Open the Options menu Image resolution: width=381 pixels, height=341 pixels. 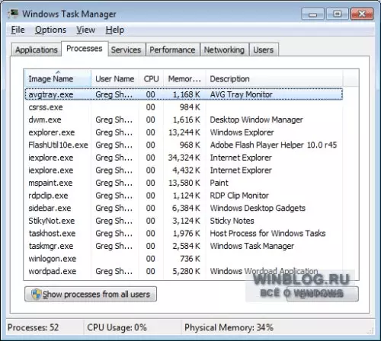(50, 30)
